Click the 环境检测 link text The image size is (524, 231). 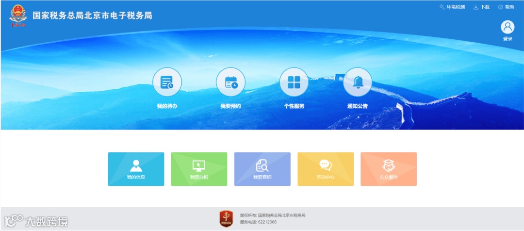point(456,7)
